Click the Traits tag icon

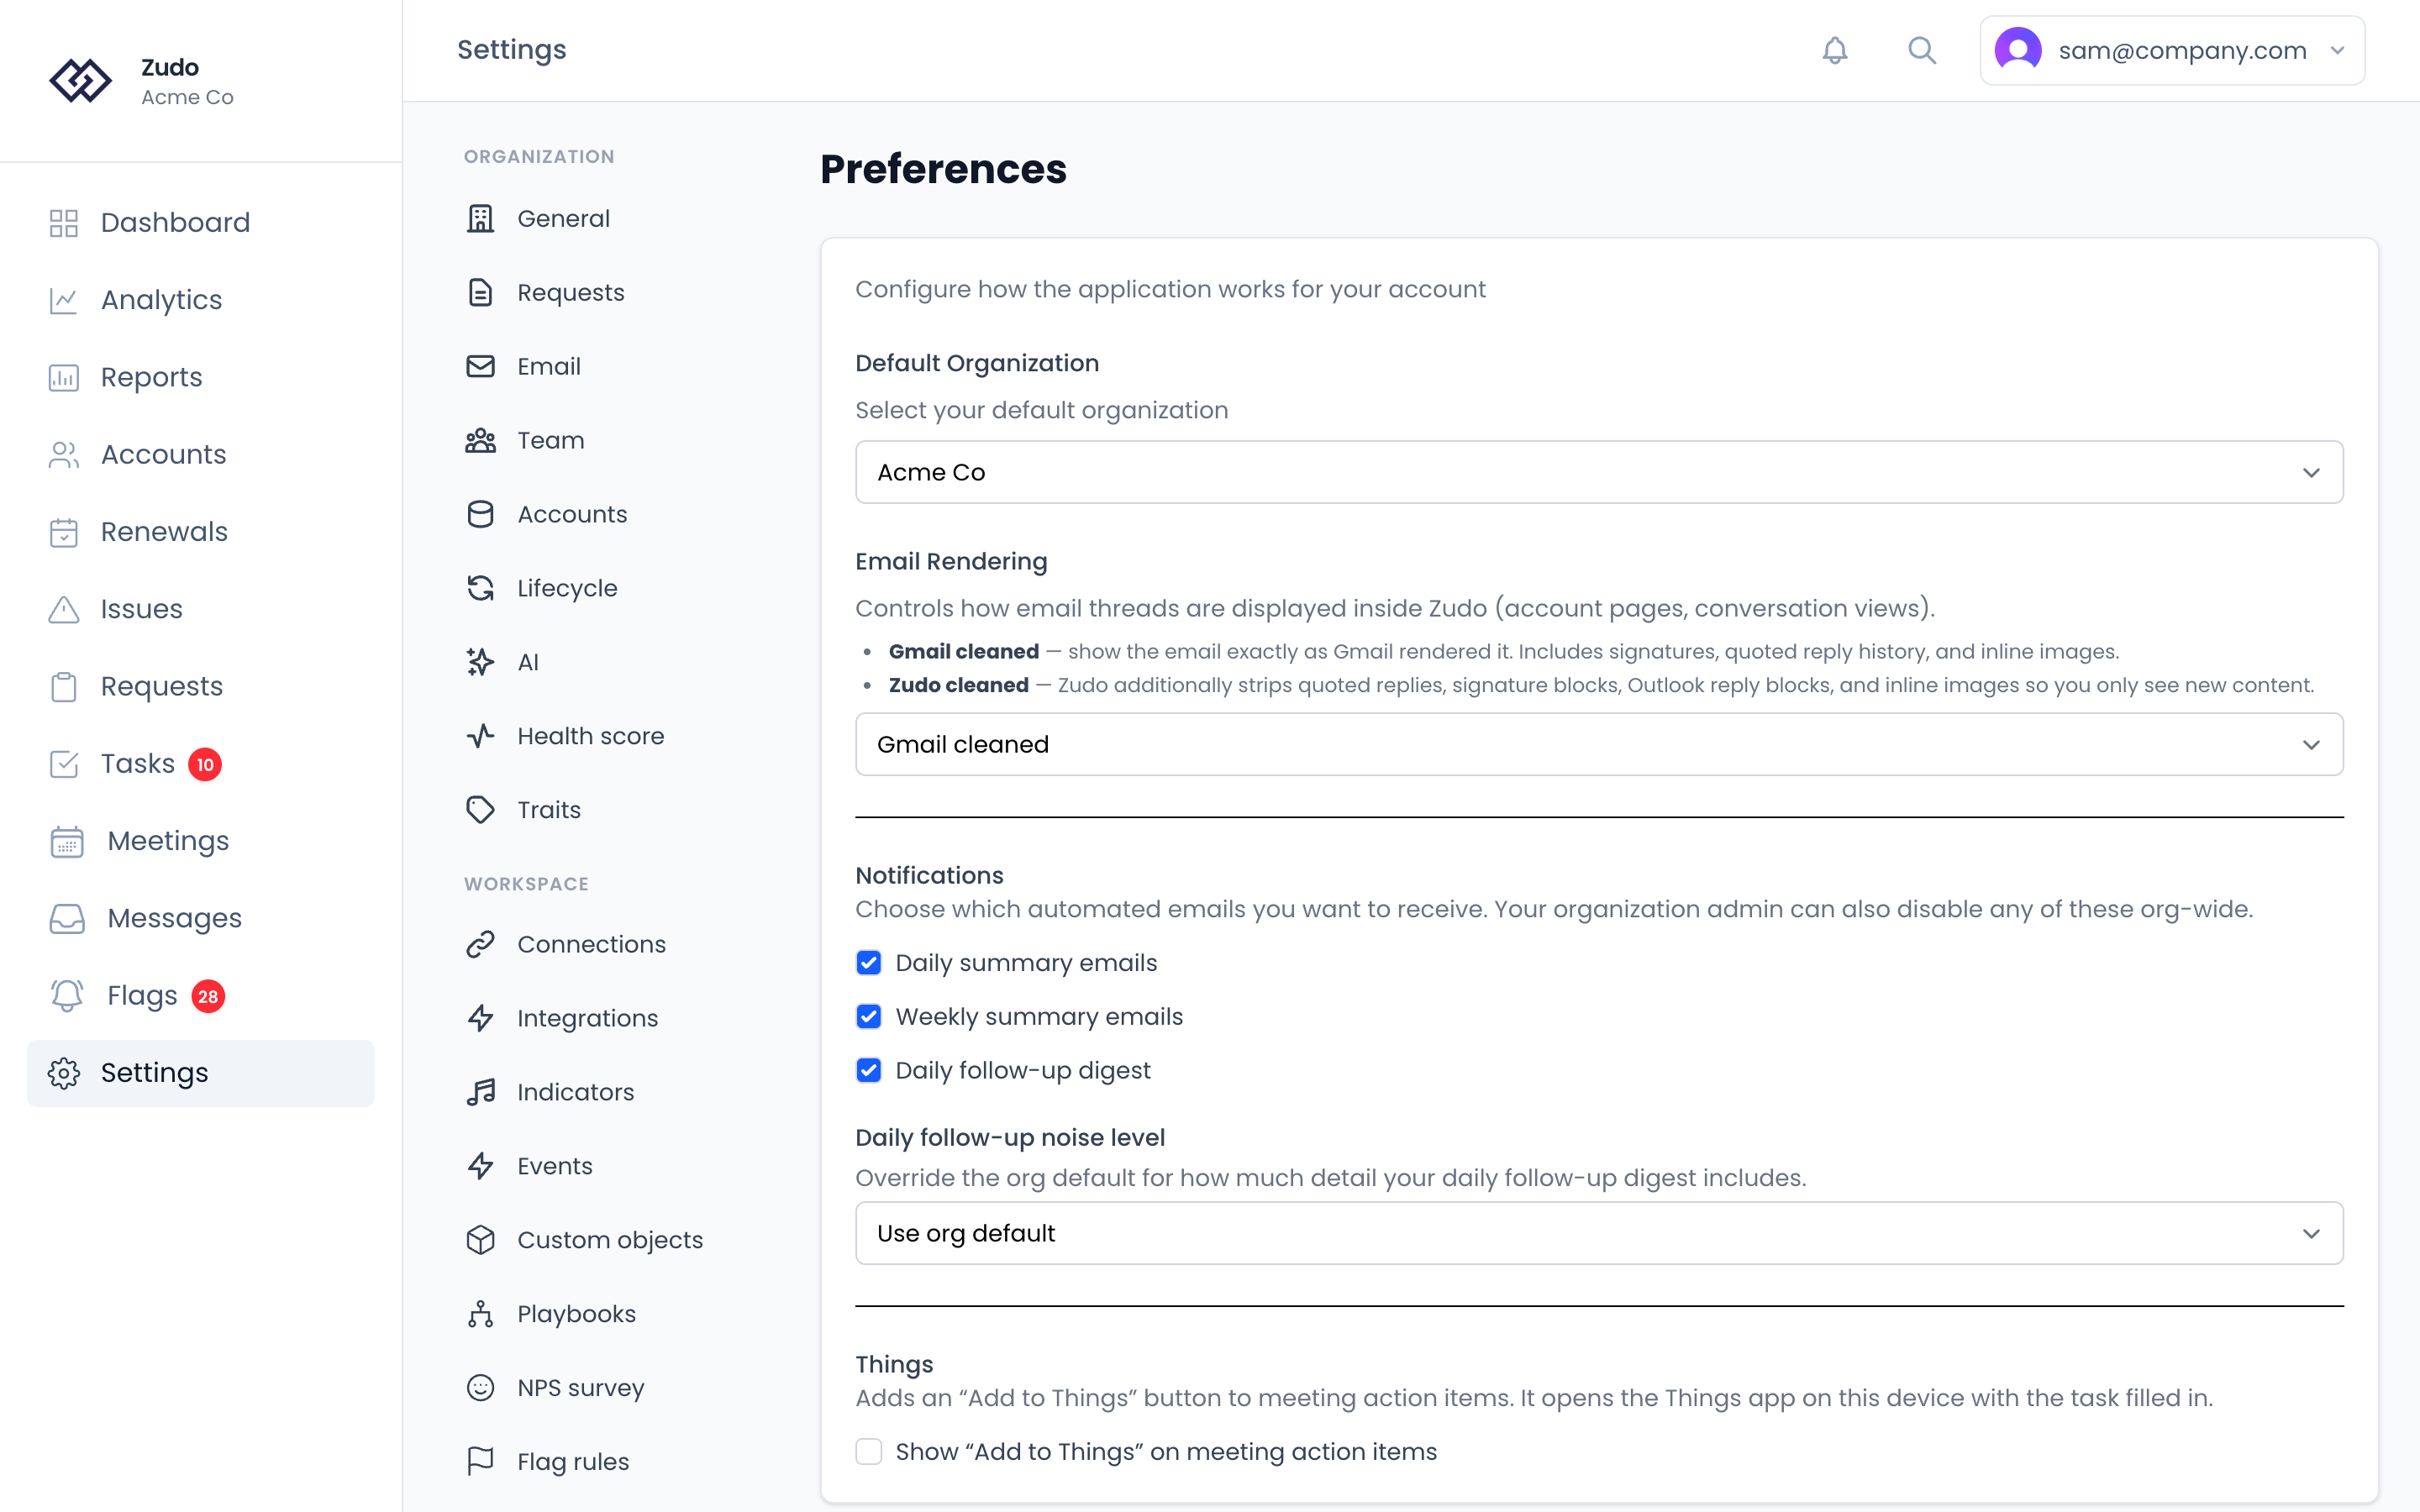click(480, 810)
